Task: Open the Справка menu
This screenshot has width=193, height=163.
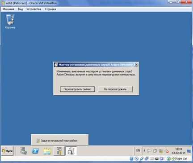Action: click(x=50, y=9)
